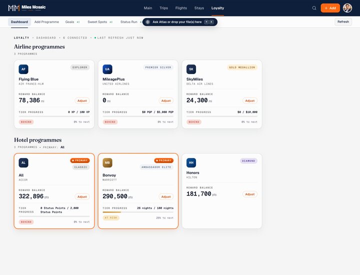The image size is (360, 275).
Task: Open the Flights nav item
Action: pyautogui.click(x=181, y=8)
